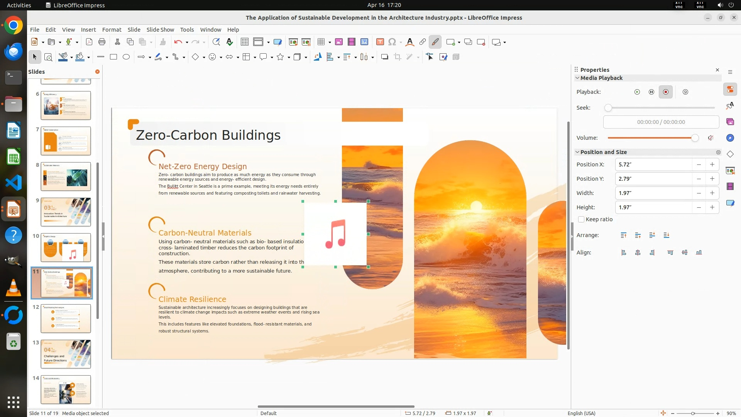This screenshot has width=741, height=417.
Task: Toggle the Repeat playback button
Action: coord(685,92)
